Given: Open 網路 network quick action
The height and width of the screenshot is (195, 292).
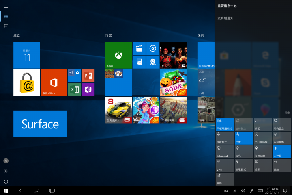Looking at the screenshot, I should pos(225,179).
